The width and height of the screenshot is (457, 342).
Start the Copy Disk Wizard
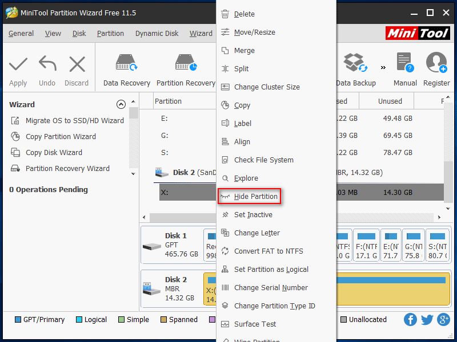46,152
